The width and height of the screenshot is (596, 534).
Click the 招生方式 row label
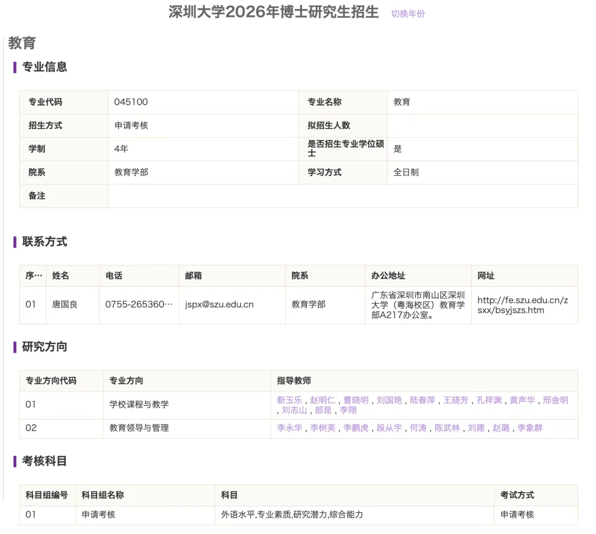point(45,125)
